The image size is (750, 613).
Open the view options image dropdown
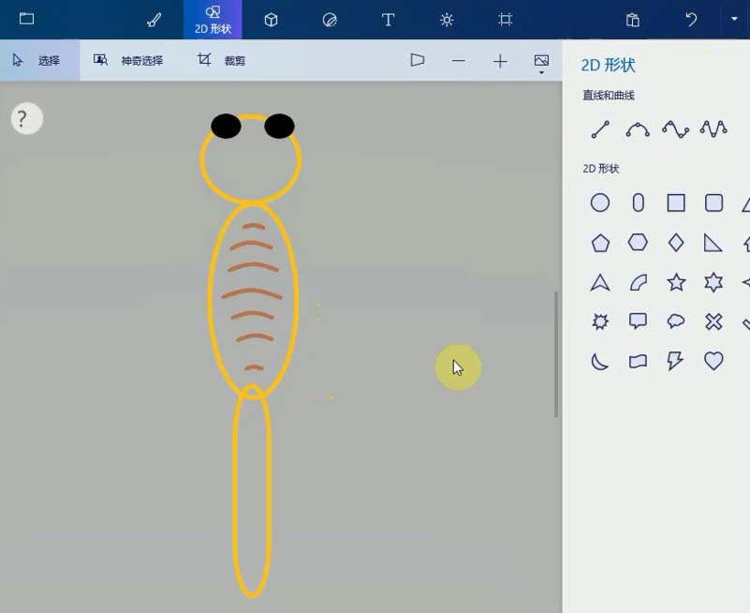tap(541, 63)
